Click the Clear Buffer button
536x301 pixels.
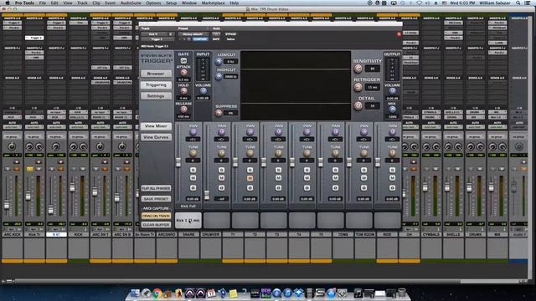click(156, 225)
